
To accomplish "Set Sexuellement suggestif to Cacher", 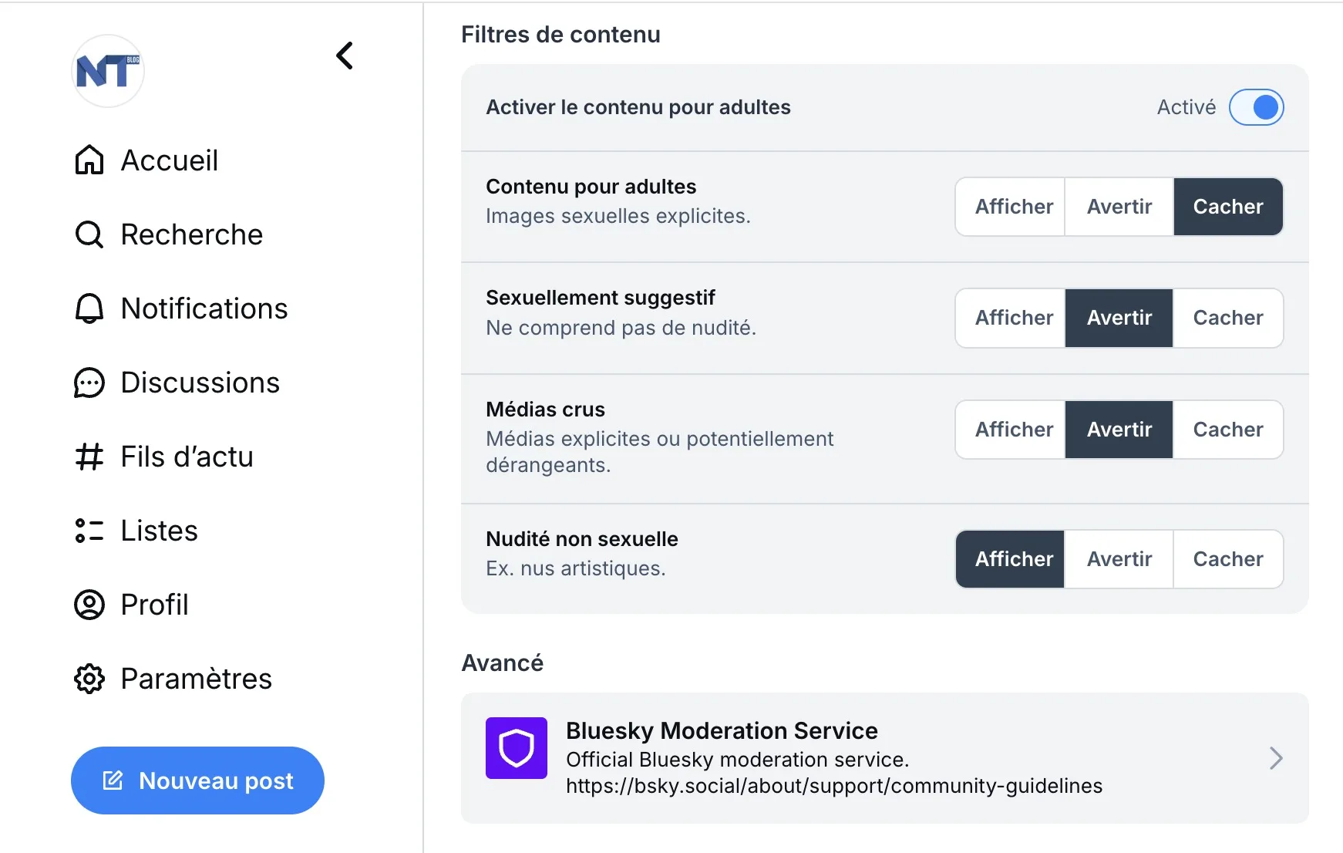I will point(1228,318).
